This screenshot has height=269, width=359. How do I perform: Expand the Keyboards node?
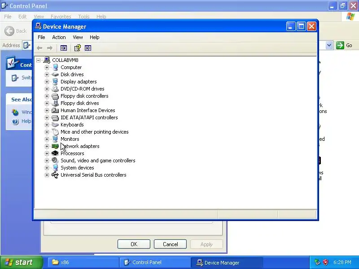pos(47,125)
